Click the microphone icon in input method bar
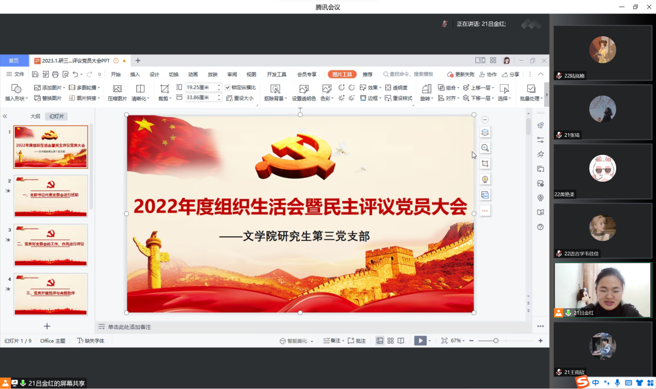The height and width of the screenshot is (389, 656). [617, 383]
